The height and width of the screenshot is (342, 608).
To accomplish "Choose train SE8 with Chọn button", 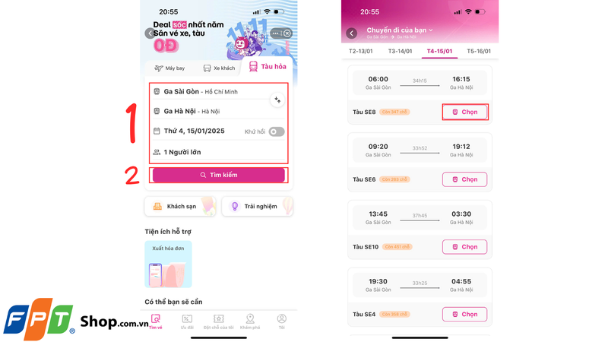I will 465,112.
